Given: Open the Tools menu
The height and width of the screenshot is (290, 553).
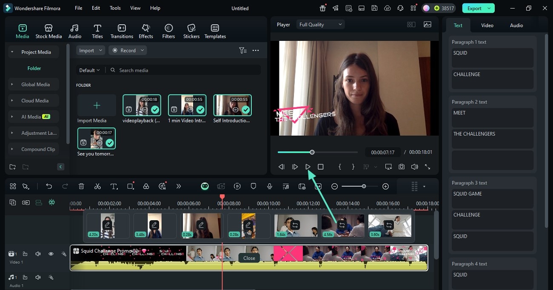Looking at the screenshot, I should (115, 8).
